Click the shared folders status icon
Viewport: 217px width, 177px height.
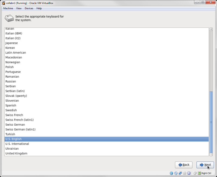click(x=184, y=173)
